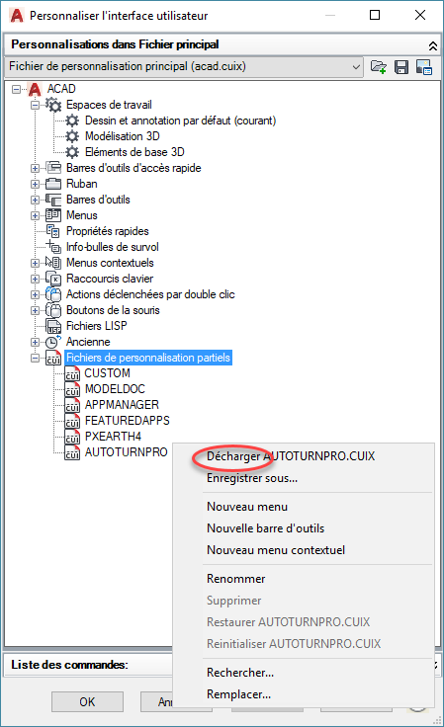Select the CUSTOM cui file icon
The height and width of the screenshot is (727, 444).
tap(72, 373)
